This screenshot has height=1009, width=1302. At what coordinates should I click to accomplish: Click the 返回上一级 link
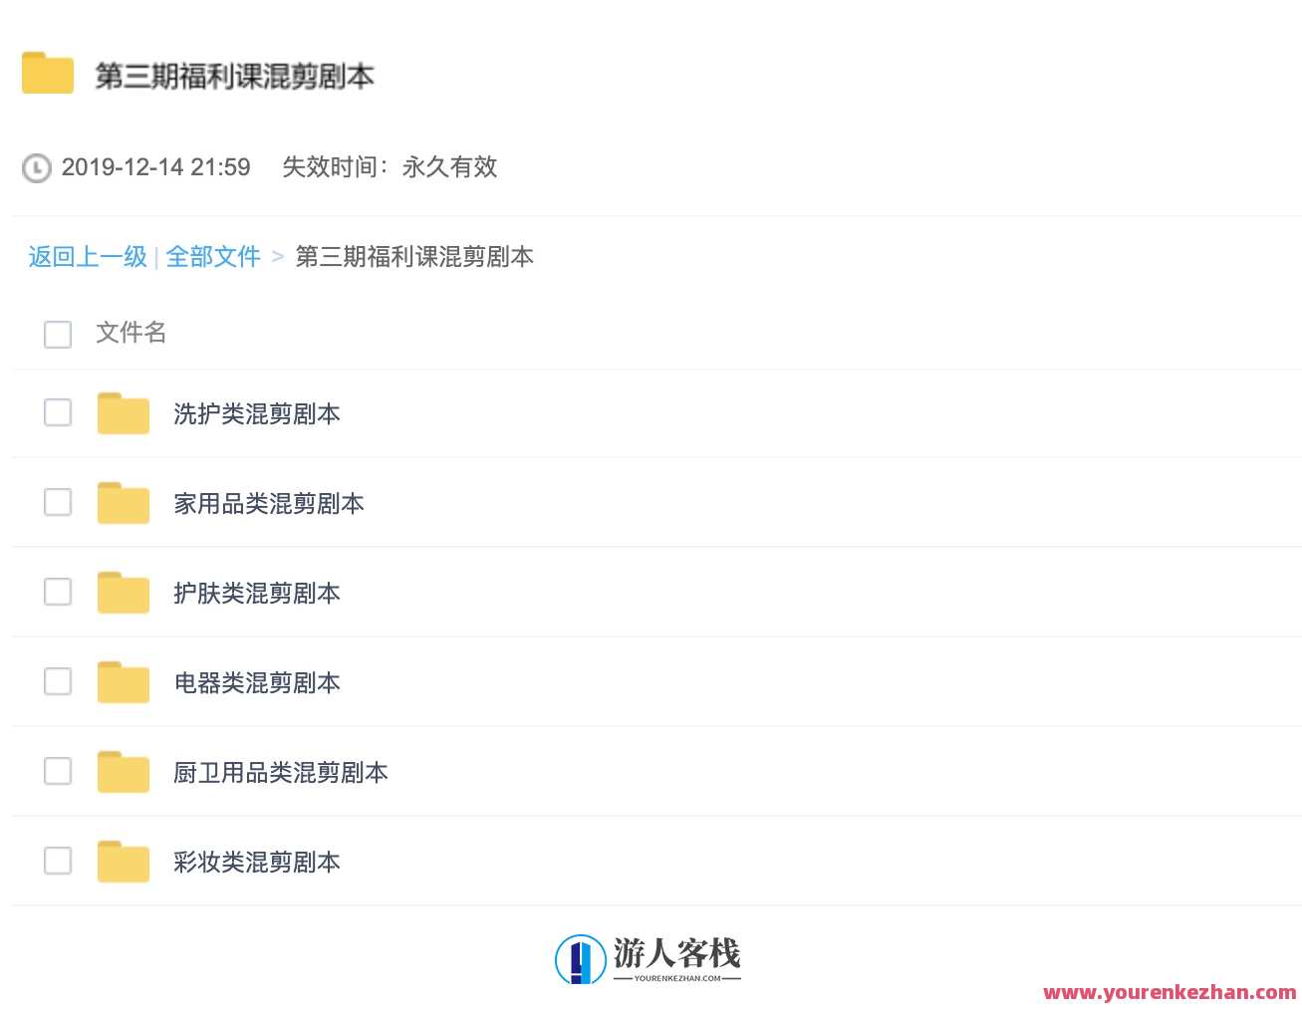point(88,256)
